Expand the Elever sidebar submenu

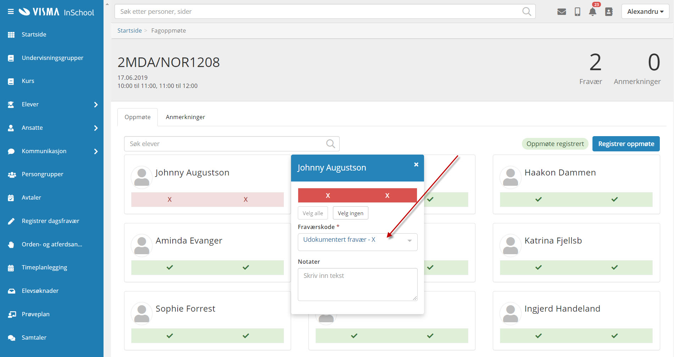(96, 105)
